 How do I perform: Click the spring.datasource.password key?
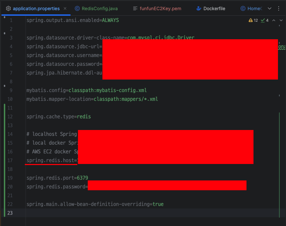pos(63,64)
